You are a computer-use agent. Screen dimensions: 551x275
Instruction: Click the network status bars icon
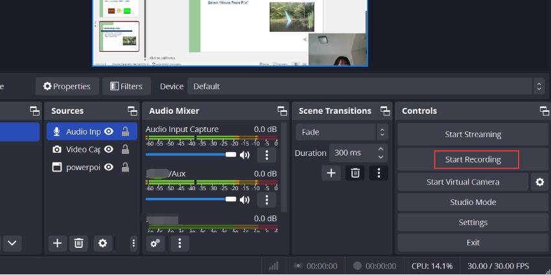tap(274, 266)
